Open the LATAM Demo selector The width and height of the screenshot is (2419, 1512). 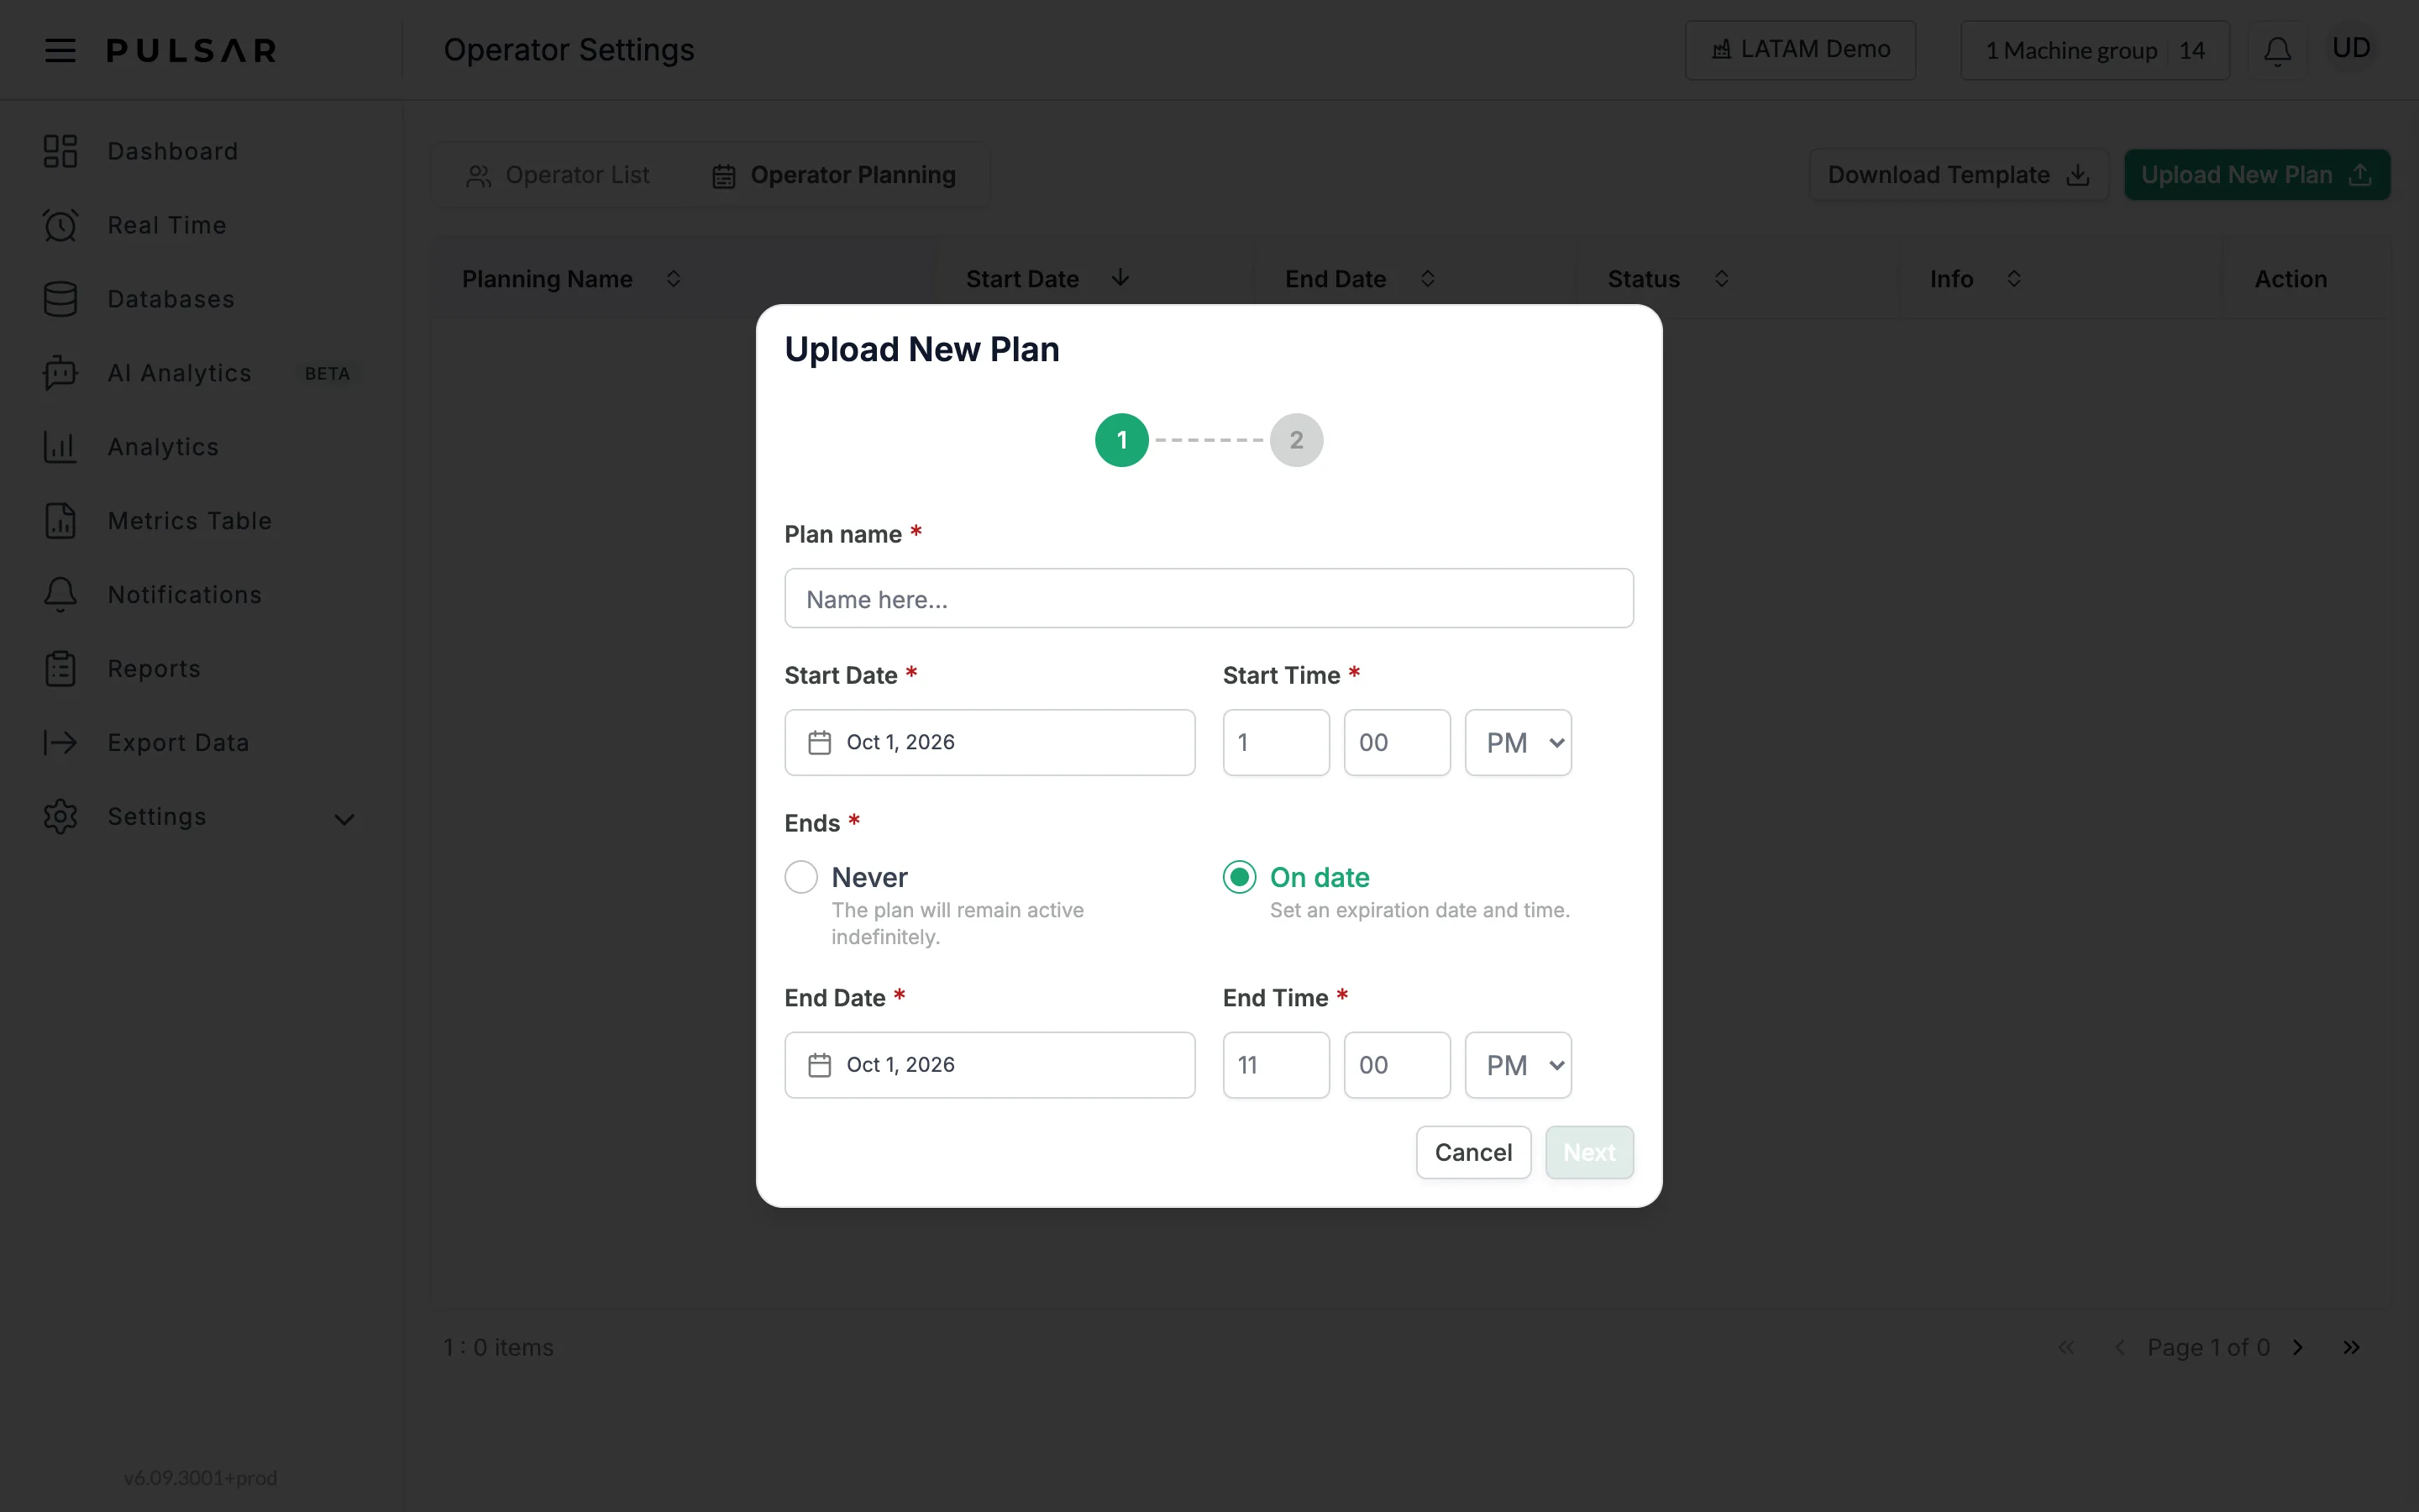[1800, 50]
